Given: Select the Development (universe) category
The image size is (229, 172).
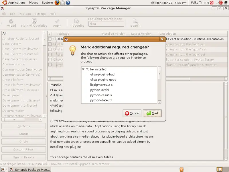Looking at the screenshot, I should click(x=19, y=105).
